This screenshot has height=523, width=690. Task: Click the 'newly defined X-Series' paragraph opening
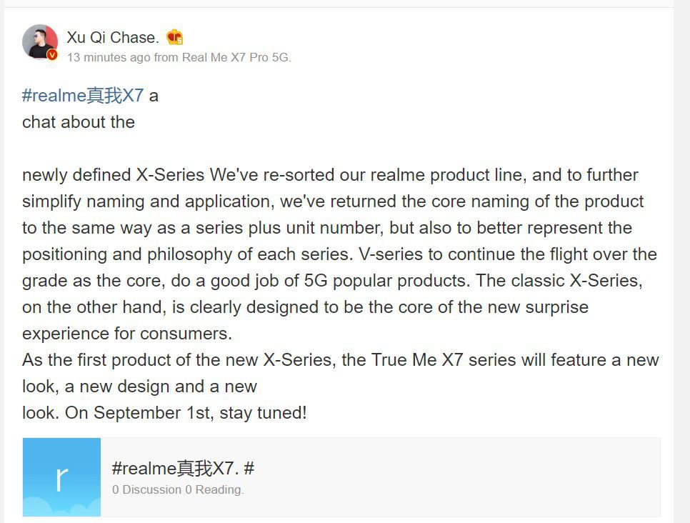(x=113, y=175)
